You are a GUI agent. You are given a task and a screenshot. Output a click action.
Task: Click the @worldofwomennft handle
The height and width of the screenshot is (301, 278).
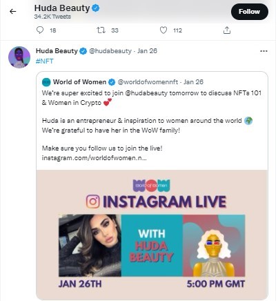tap(148, 82)
